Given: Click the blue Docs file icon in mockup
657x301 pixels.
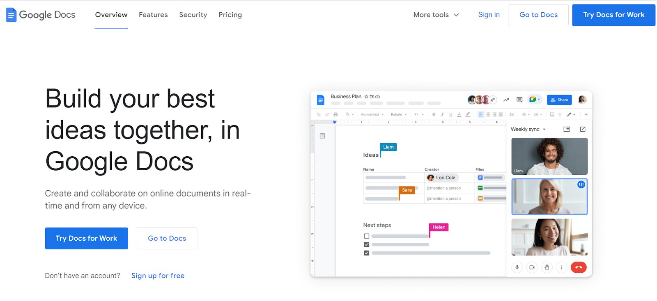Looking at the screenshot, I should [x=321, y=100].
